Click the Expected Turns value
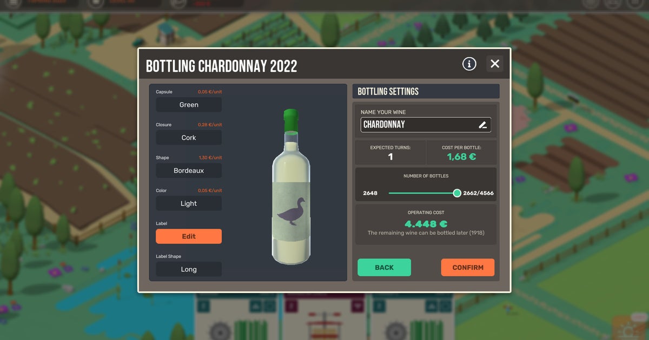Viewport: 649px width, 340px height. 390,157
